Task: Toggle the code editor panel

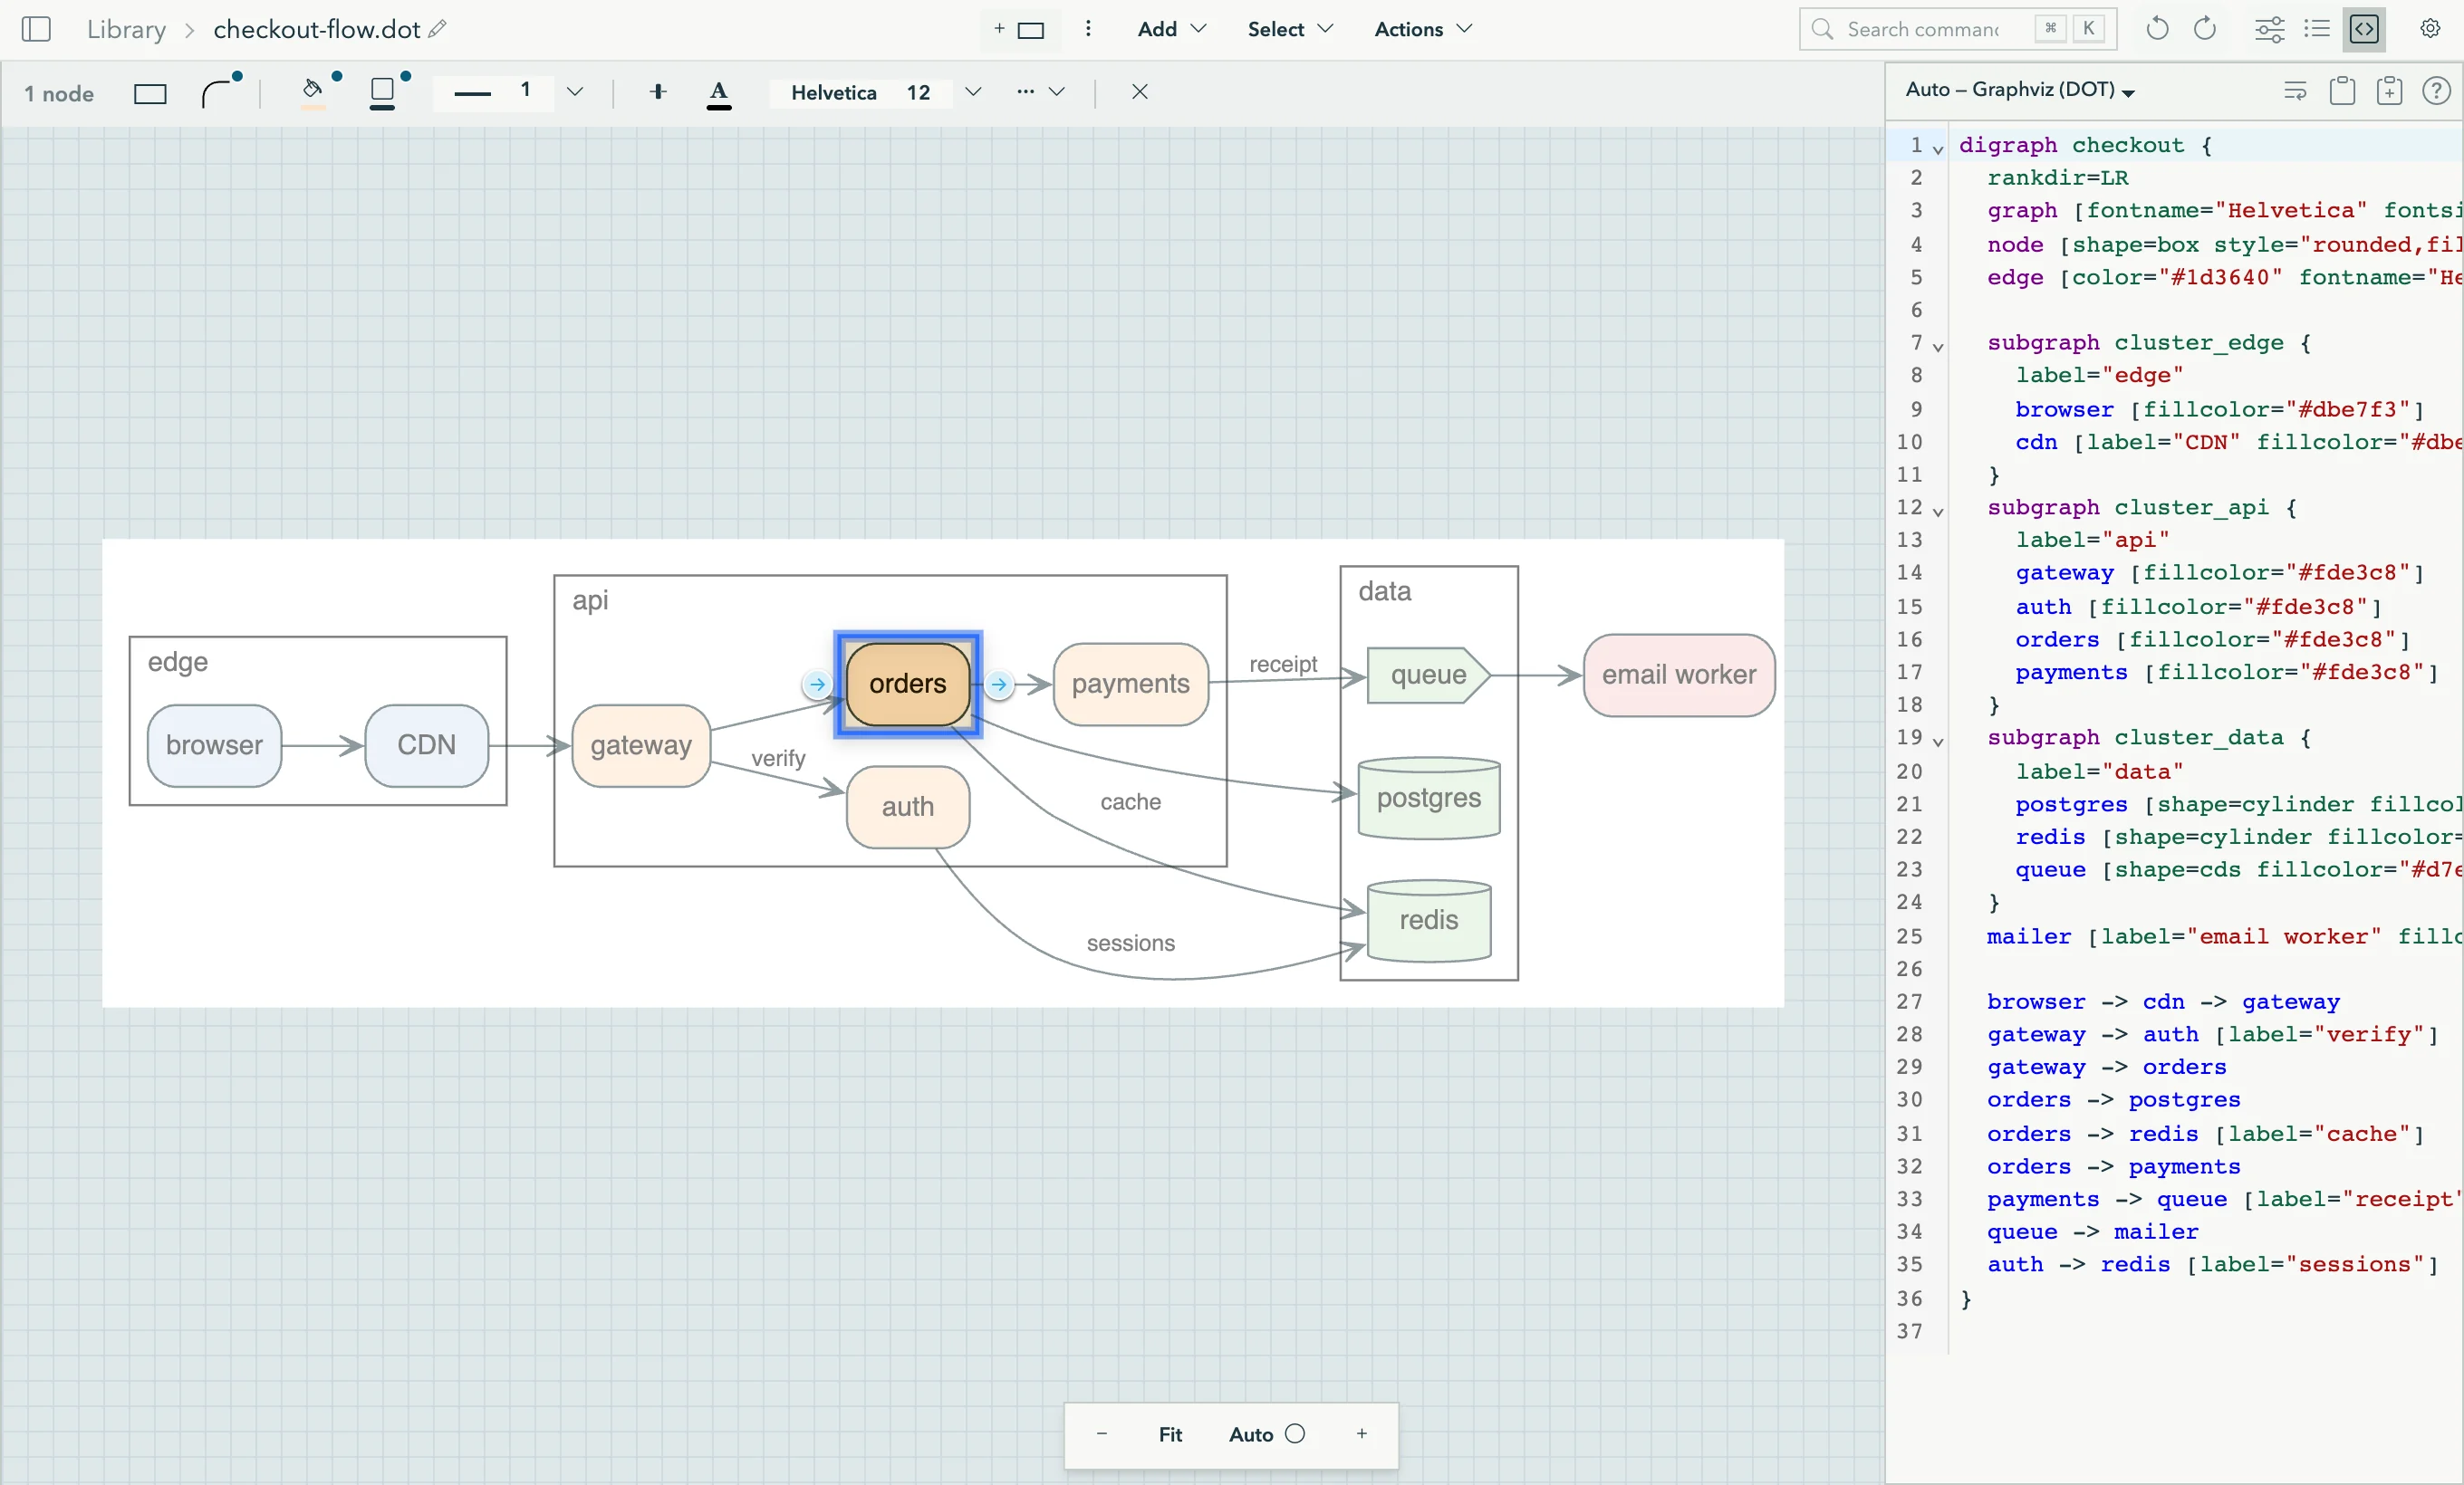Action: coord(2364,29)
